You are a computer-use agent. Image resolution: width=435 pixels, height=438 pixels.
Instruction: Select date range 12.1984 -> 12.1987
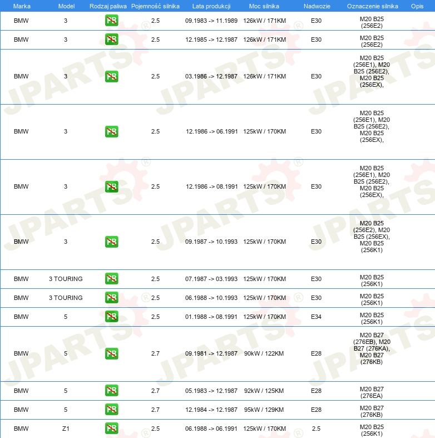coord(211,410)
